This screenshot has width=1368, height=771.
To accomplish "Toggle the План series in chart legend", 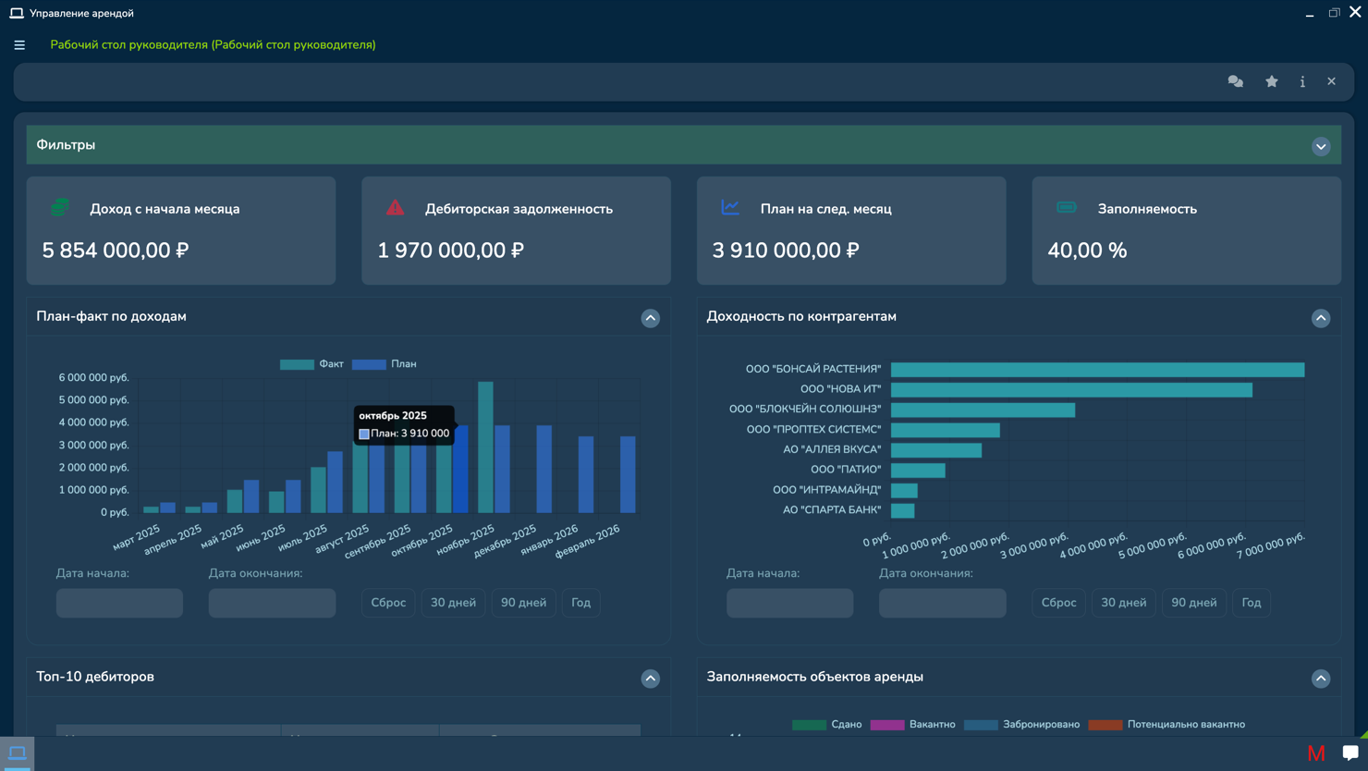I will tap(385, 364).
